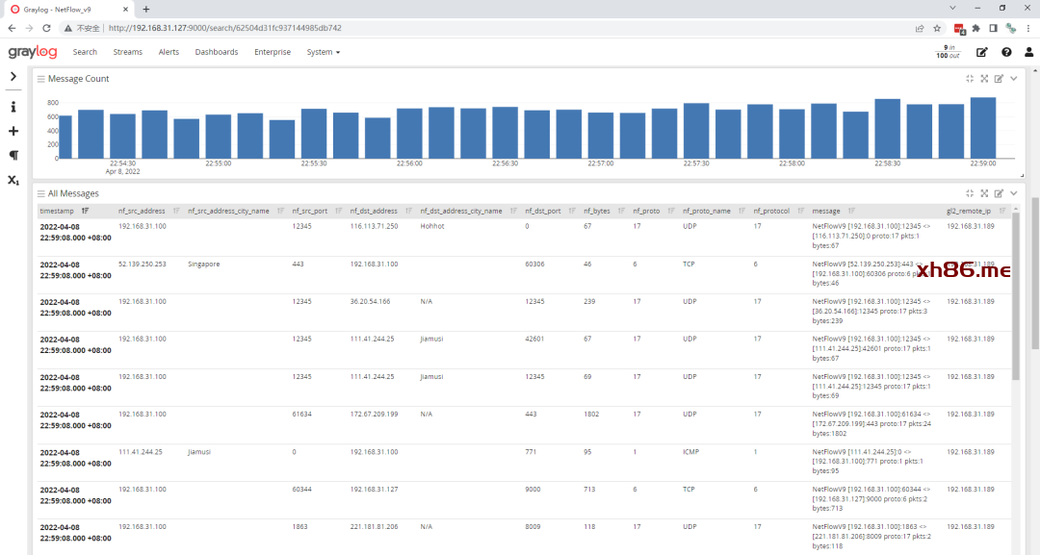Image resolution: width=1040 pixels, height=555 pixels.
Task: Expand the left sidebar with chevron
Action: click(13, 76)
